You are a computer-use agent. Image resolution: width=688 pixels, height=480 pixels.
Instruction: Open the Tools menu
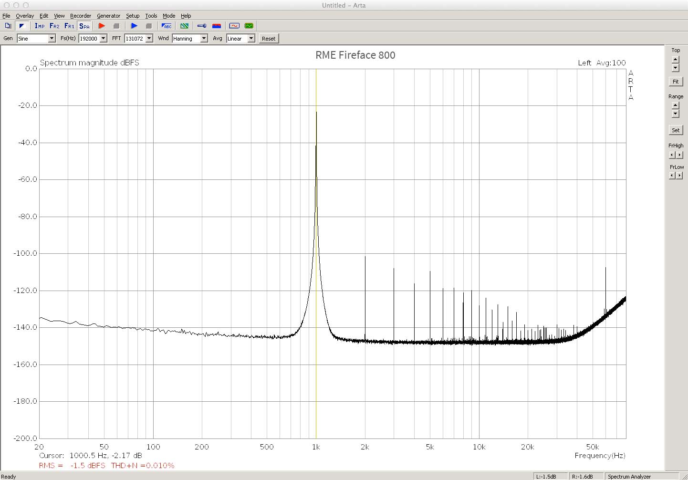[151, 16]
